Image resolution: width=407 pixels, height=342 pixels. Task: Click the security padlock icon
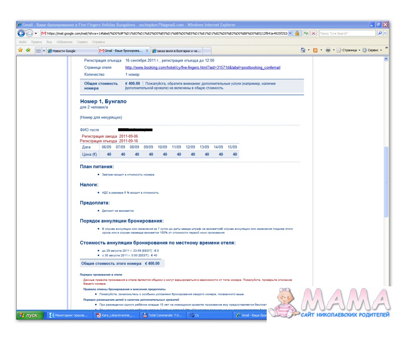[297, 33]
